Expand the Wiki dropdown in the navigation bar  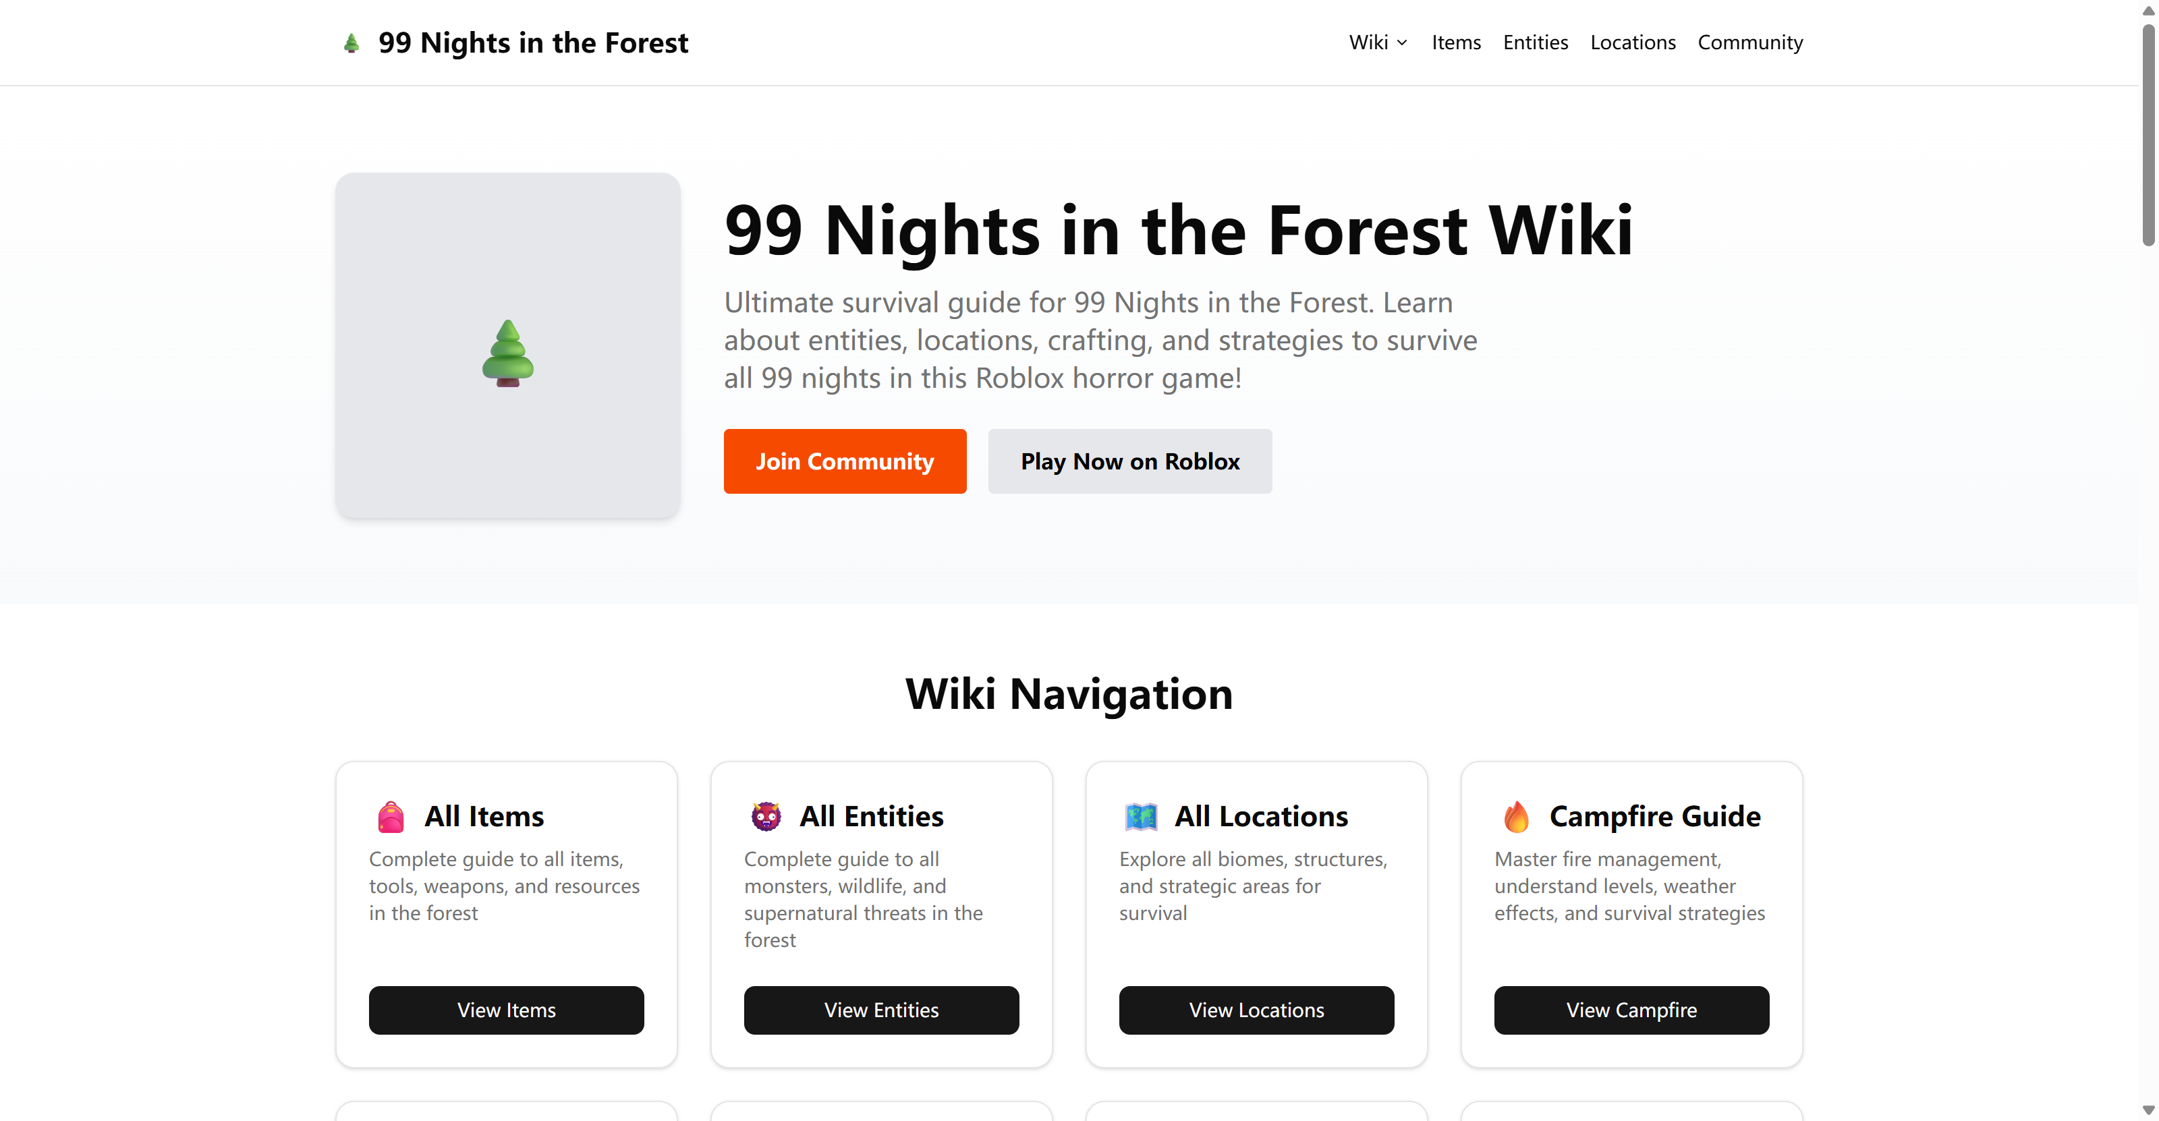(x=1377, y=42)
